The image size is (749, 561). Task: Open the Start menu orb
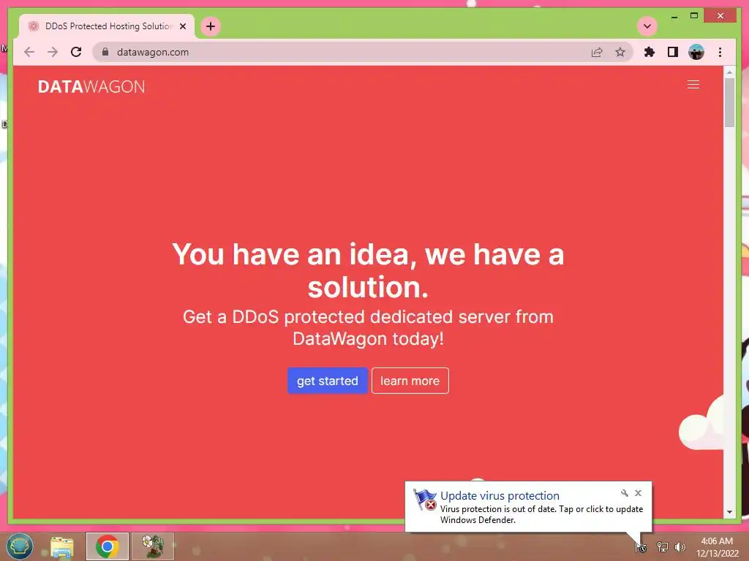click(x=20, y=546)
